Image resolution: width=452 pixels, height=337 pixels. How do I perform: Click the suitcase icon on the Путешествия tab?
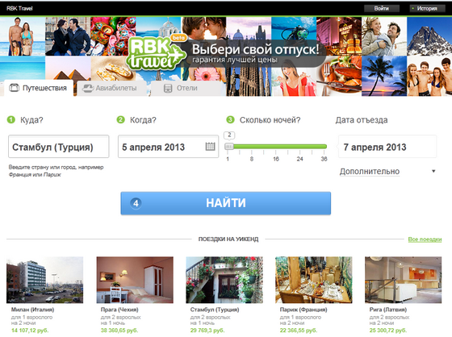[x=15, y=88]
